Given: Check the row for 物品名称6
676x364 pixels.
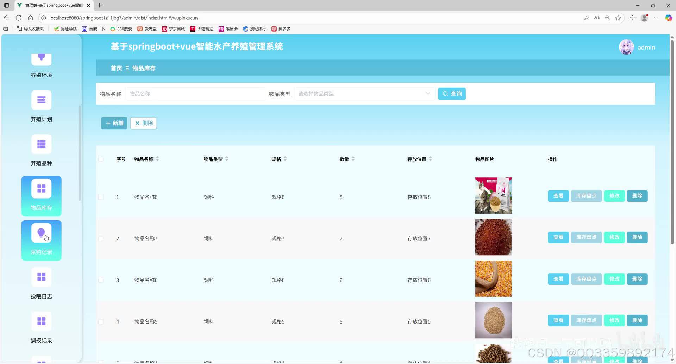Looking at the screenshot, I should point(101,280).
